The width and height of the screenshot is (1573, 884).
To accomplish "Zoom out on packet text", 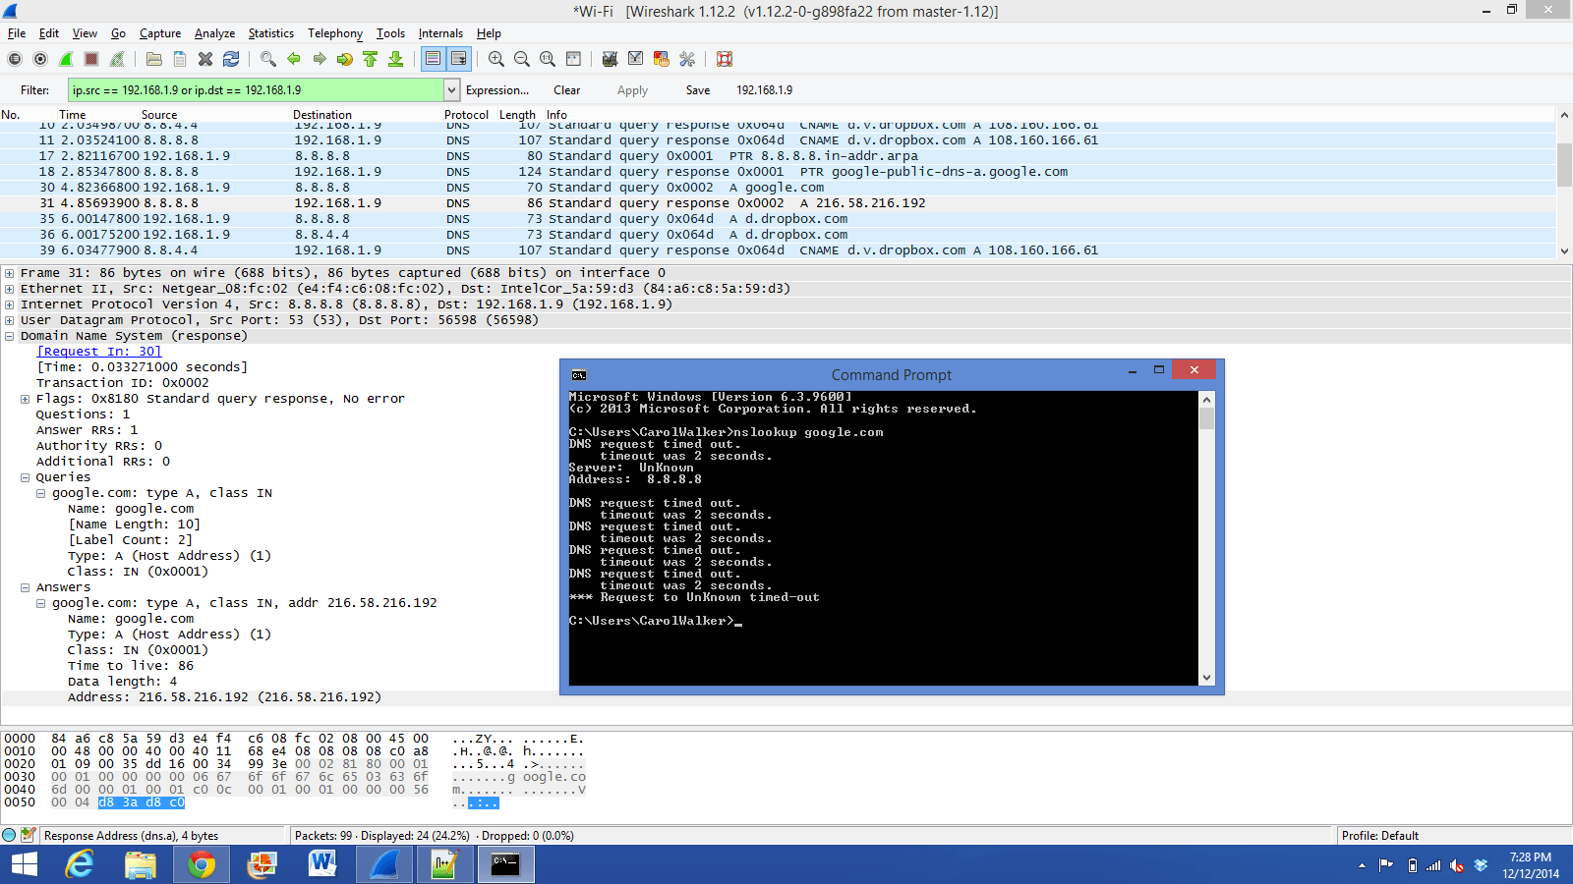I will click(522, 59).
